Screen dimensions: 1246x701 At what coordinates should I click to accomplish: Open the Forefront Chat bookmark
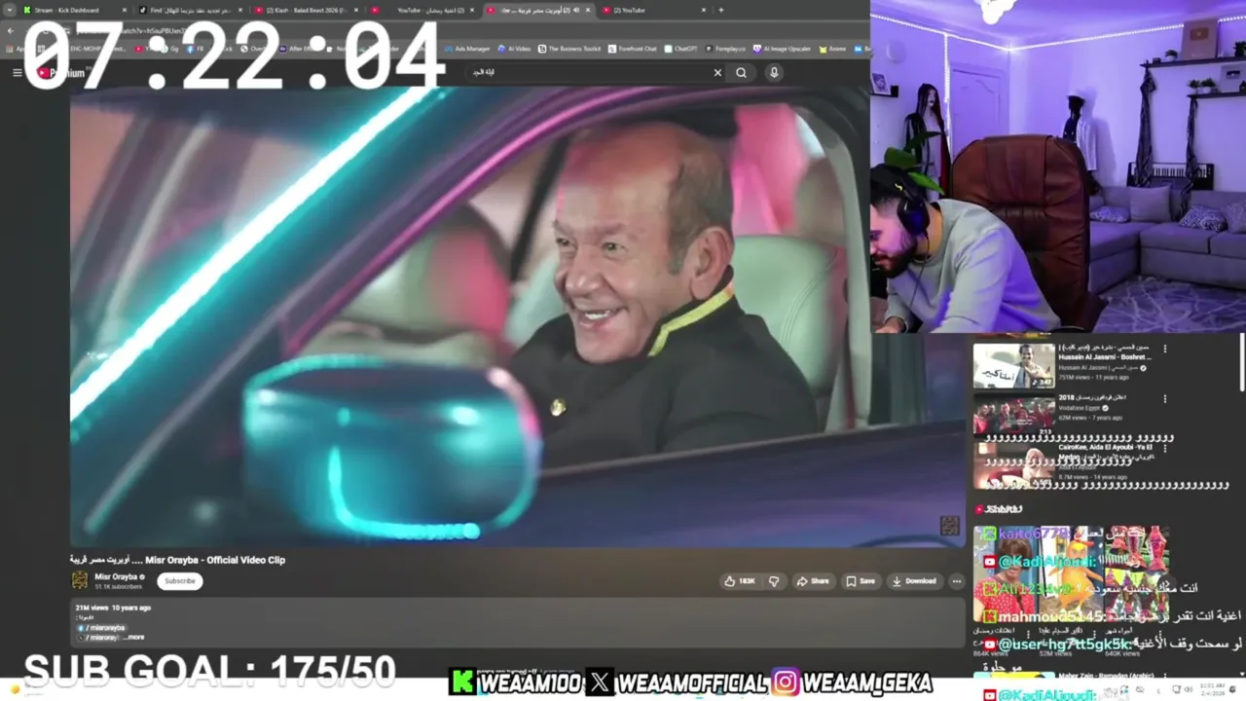(633, 48)
